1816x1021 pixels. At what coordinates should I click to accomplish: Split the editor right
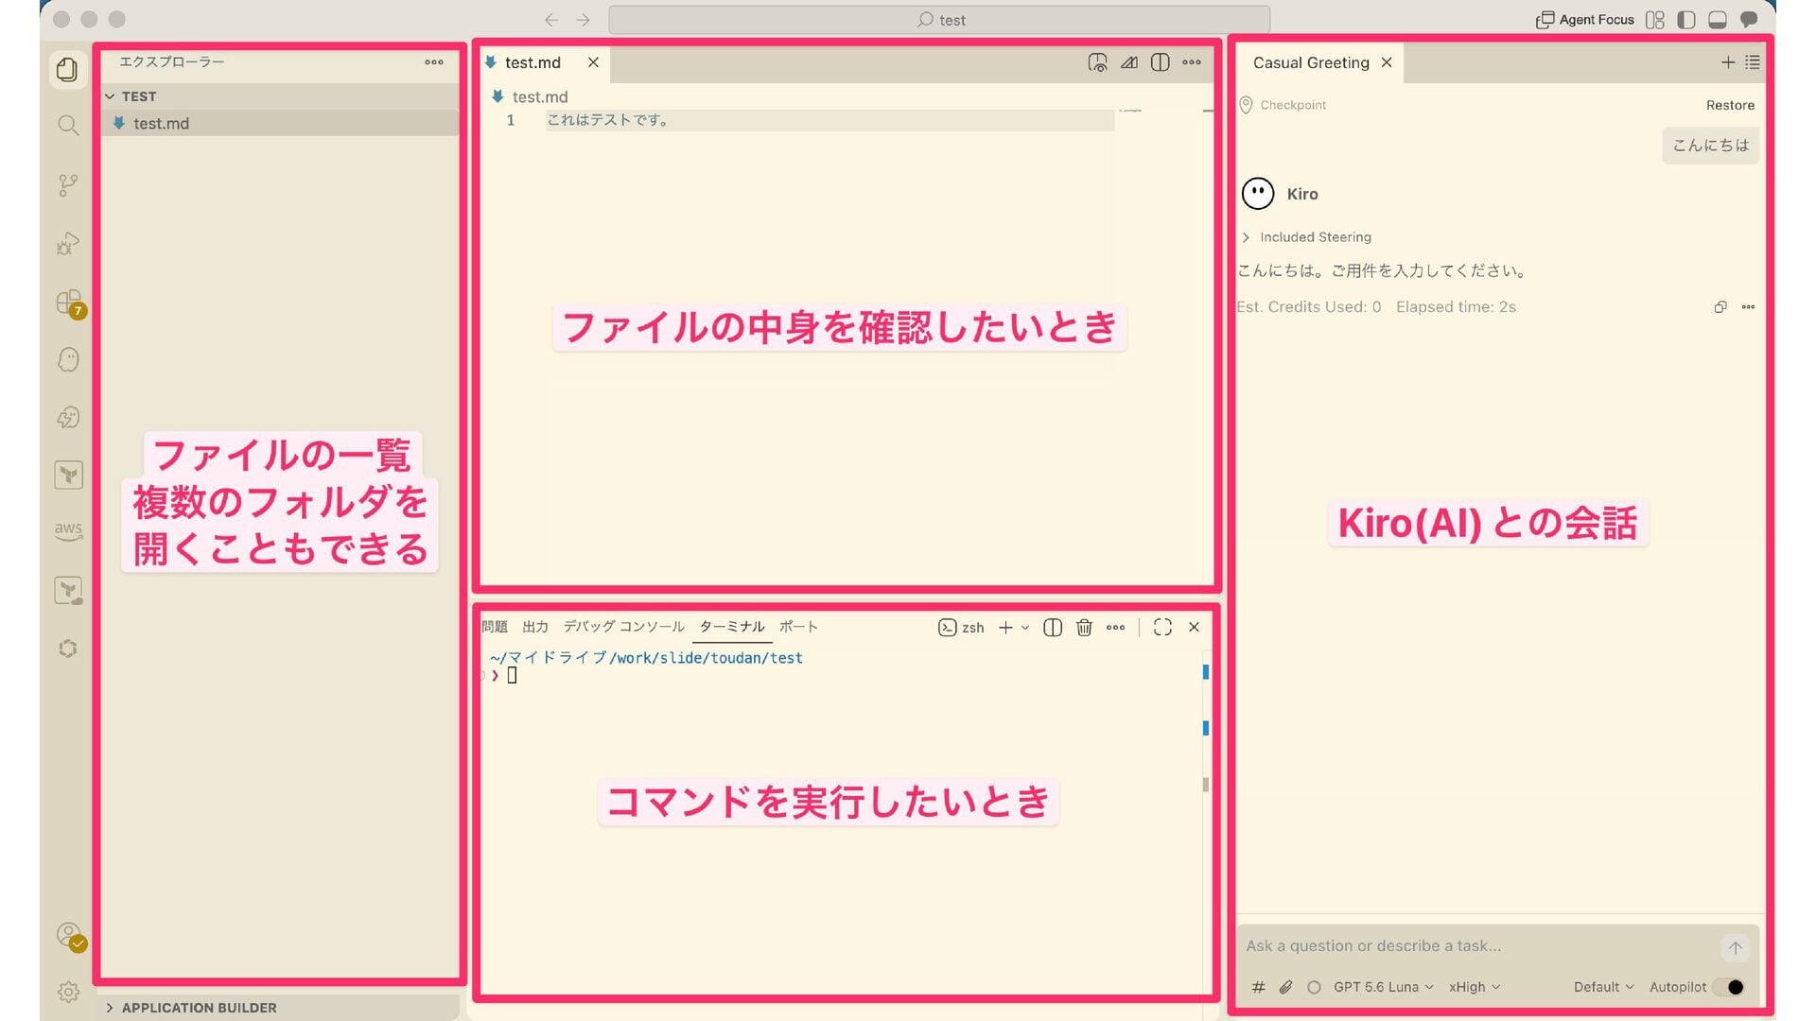(x=1160, y=62)
